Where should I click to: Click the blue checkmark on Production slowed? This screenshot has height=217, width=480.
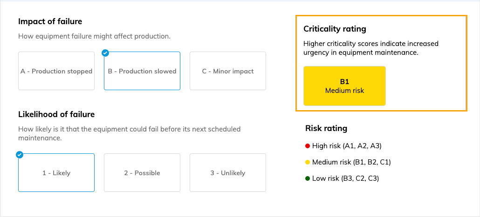coord(105,53)
